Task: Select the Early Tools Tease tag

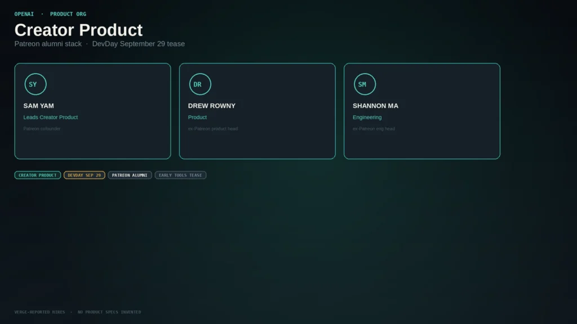Action: 180,175
